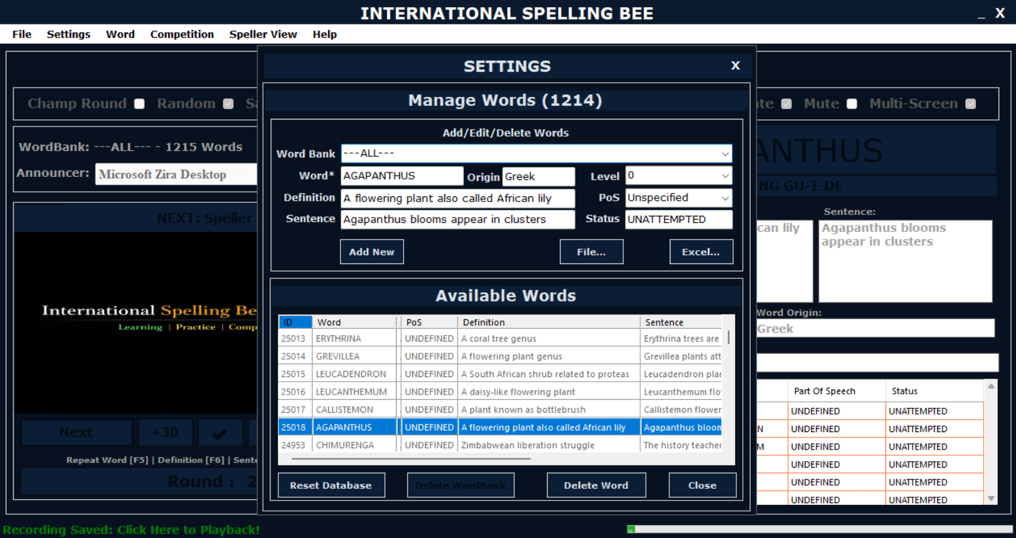Open the Speller View menu
This screenshot has height=538, width=1016.
(x=263, y=34)
